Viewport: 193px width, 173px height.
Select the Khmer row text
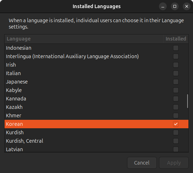pyautogui.click(x=14, y=116)
